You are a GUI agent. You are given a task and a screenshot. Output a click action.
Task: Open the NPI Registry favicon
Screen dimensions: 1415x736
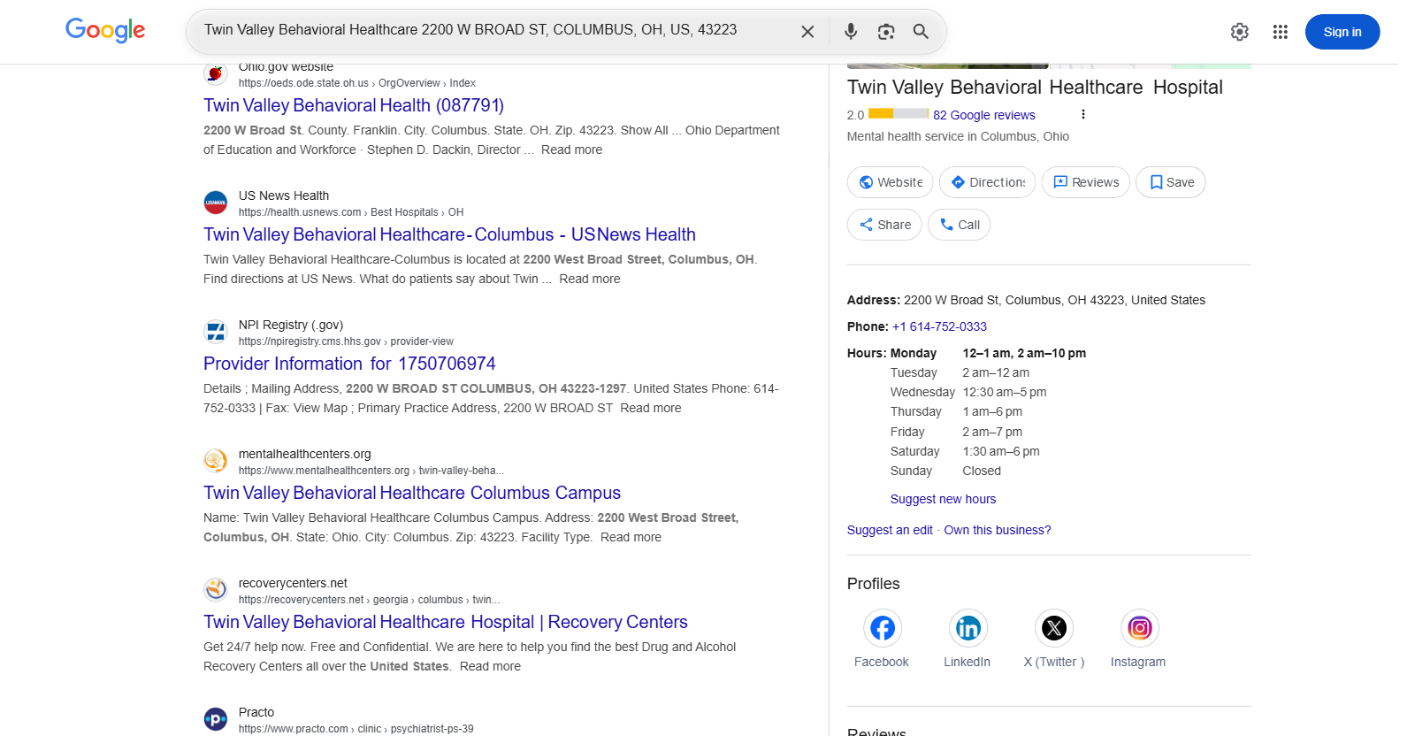point(216,332)
